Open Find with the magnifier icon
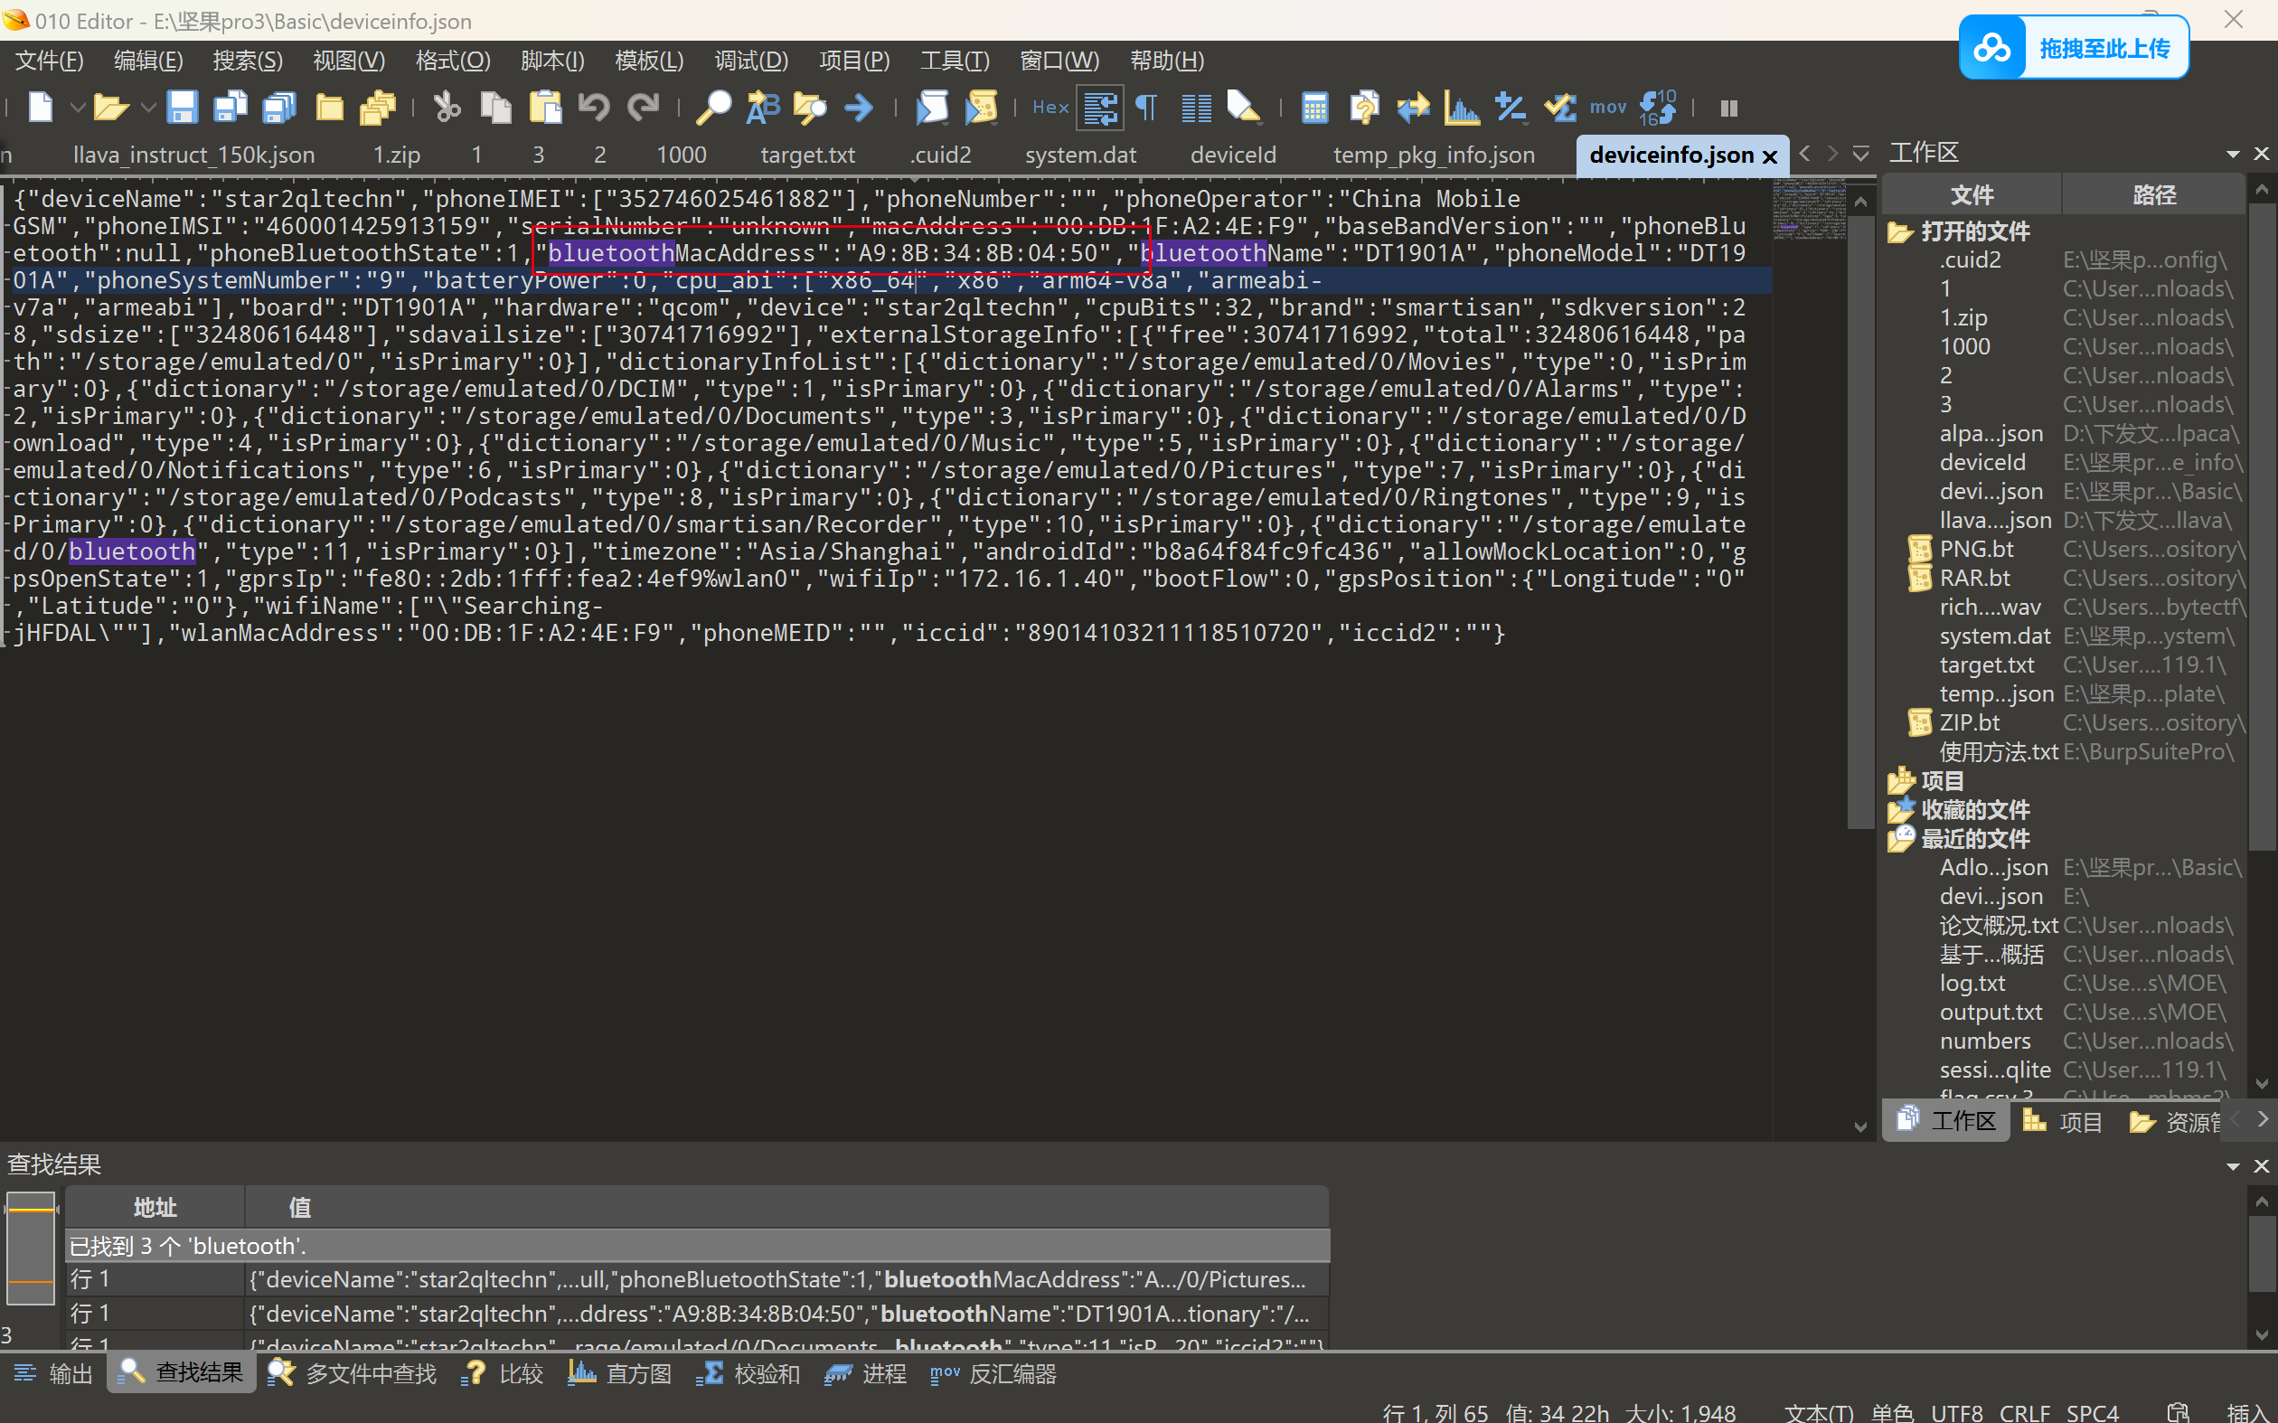The width and height of the screenshot is (2278, 1423). point(713,108)
